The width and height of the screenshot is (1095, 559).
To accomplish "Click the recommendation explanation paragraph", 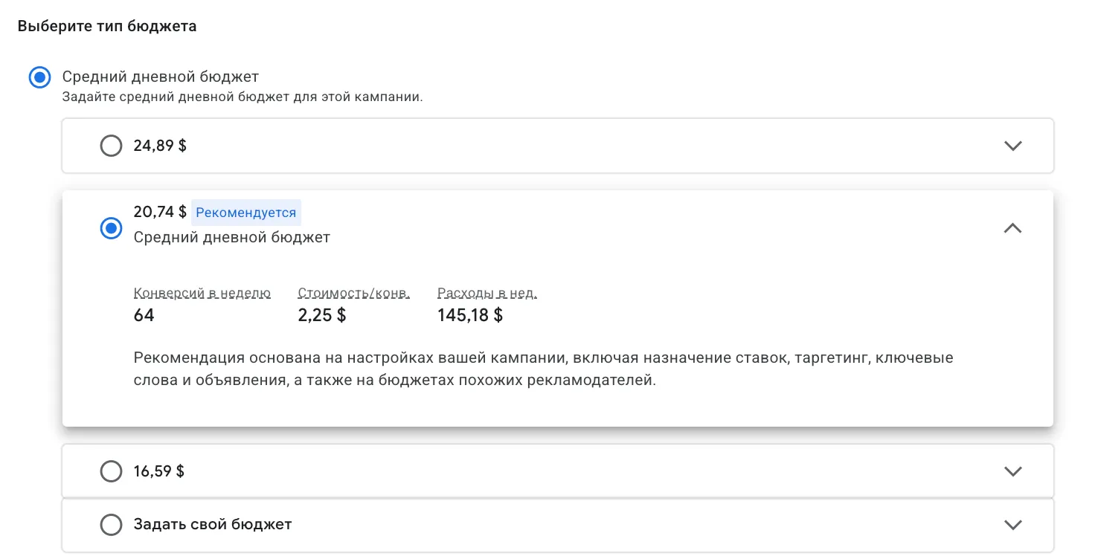I will (x=544, y=369).
